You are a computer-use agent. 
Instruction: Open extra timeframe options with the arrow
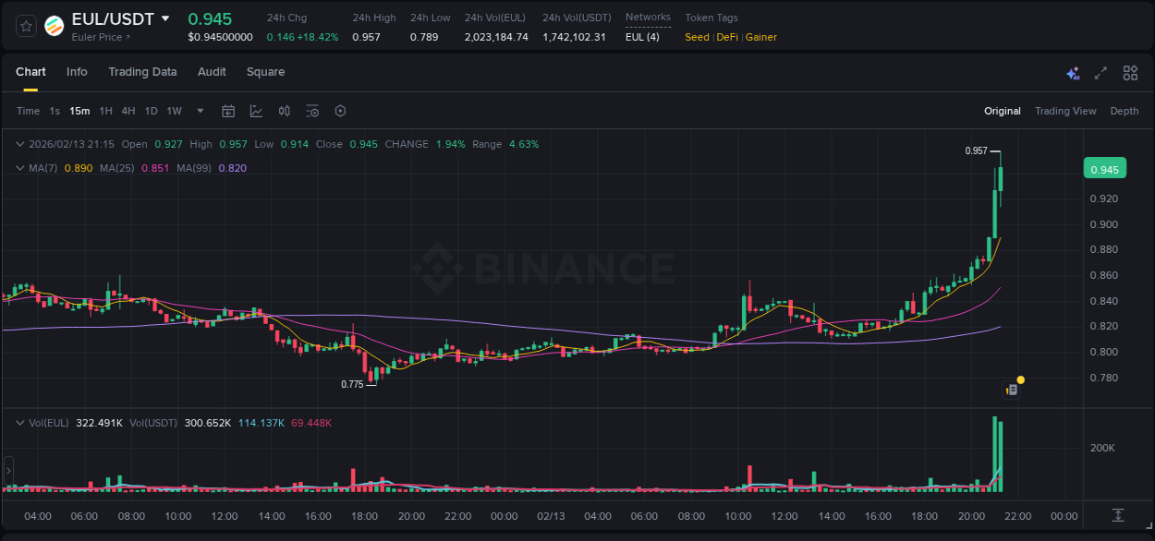coord(199,111)
